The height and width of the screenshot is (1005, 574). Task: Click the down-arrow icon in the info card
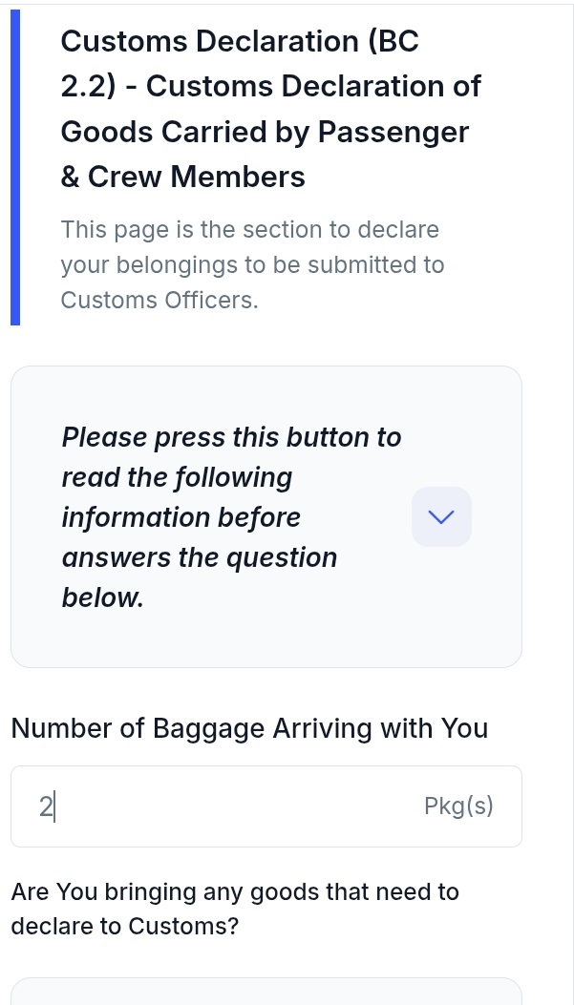[441, 516]
